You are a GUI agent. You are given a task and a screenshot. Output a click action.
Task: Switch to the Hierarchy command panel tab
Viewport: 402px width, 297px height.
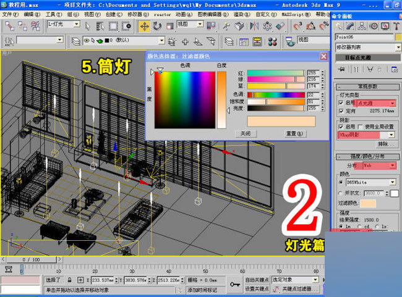tap(362, 26)
